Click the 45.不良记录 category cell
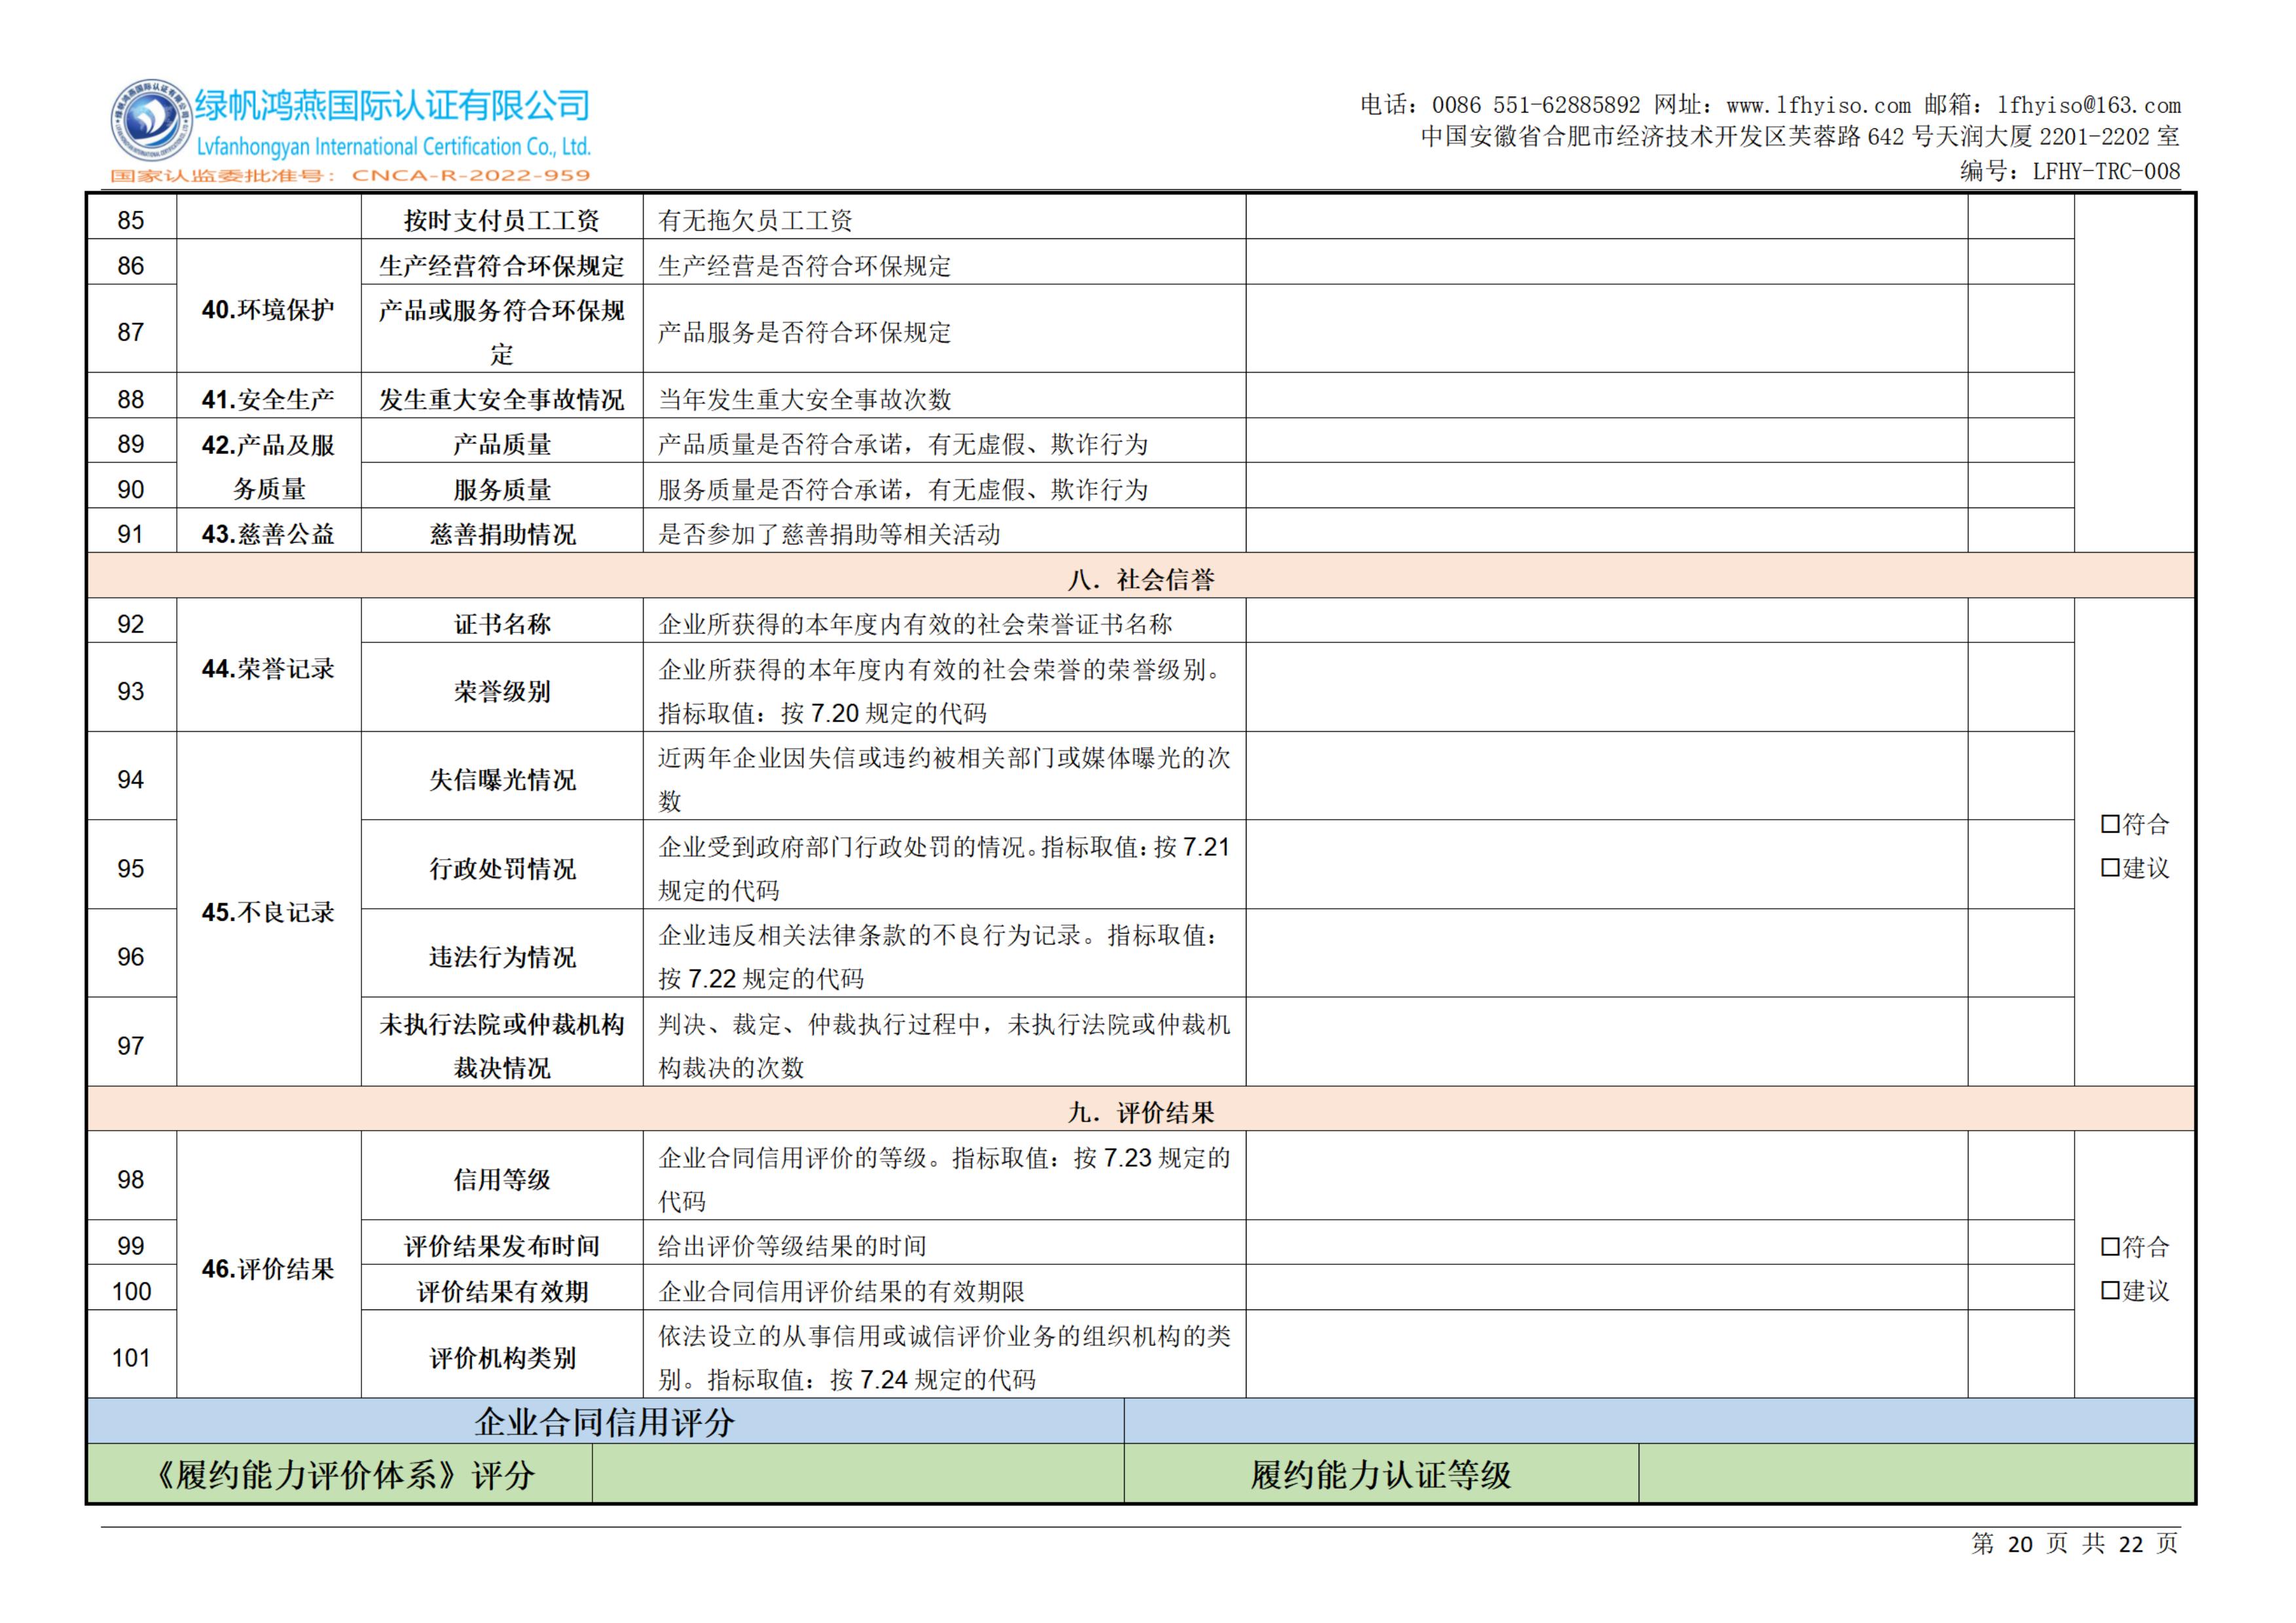The width and height of the screenshot is (2296, 1623). point(268,912)
